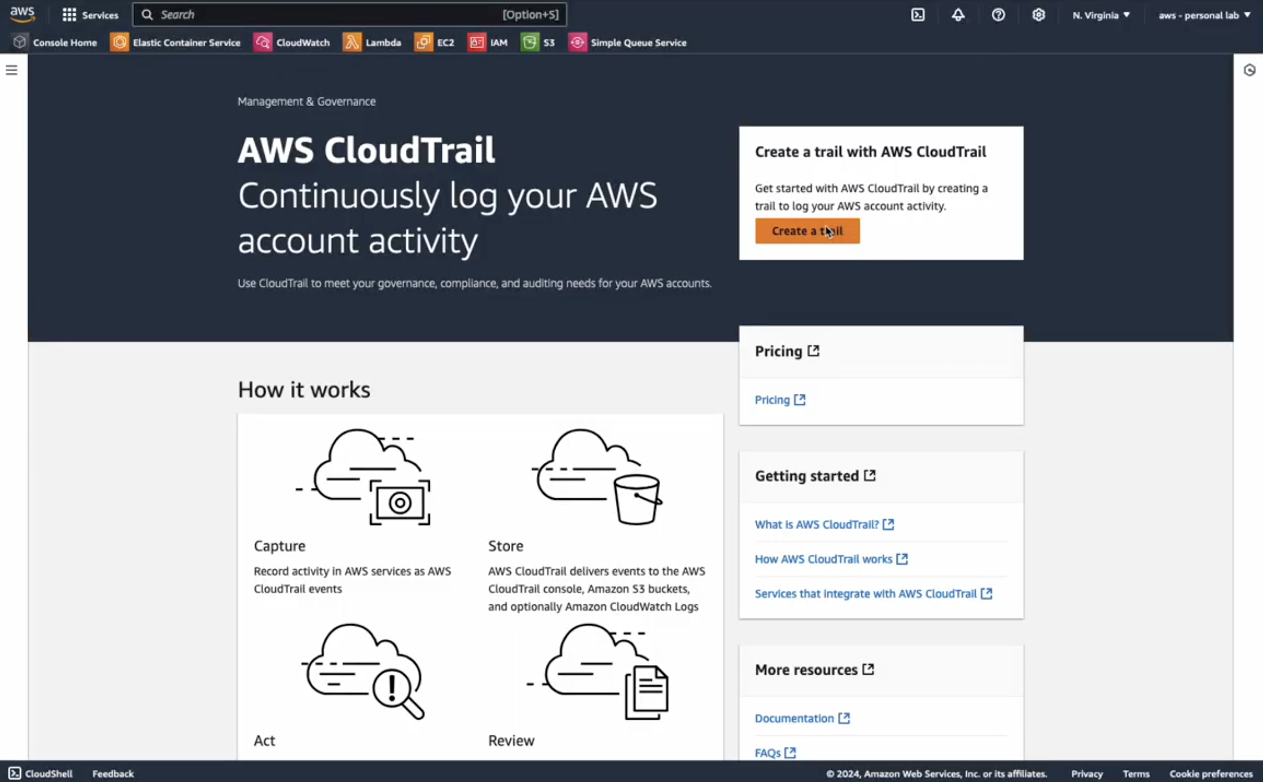Expand the left navigation hamburger menu
Screen dimensions: 1263x782
click(x=12, y=70)
